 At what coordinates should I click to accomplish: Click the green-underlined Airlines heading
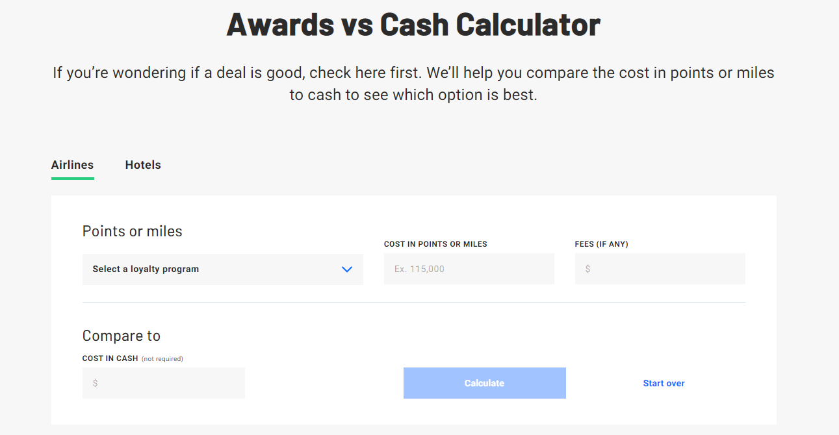(72, 165)
